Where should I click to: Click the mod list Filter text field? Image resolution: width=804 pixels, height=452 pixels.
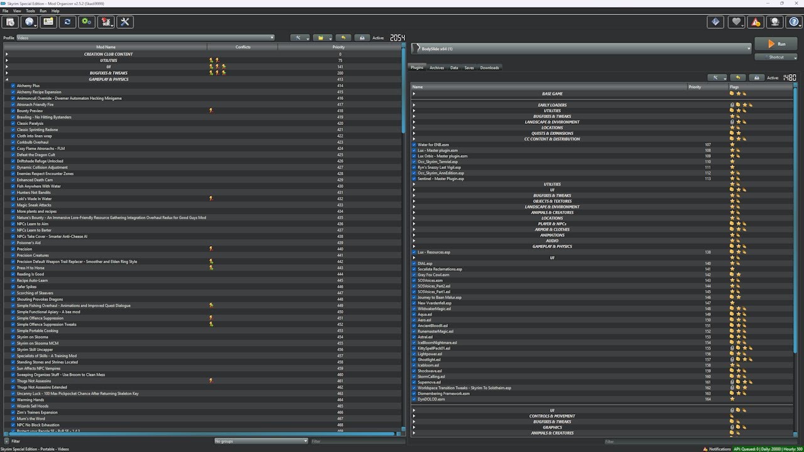[x=357, y=441]
